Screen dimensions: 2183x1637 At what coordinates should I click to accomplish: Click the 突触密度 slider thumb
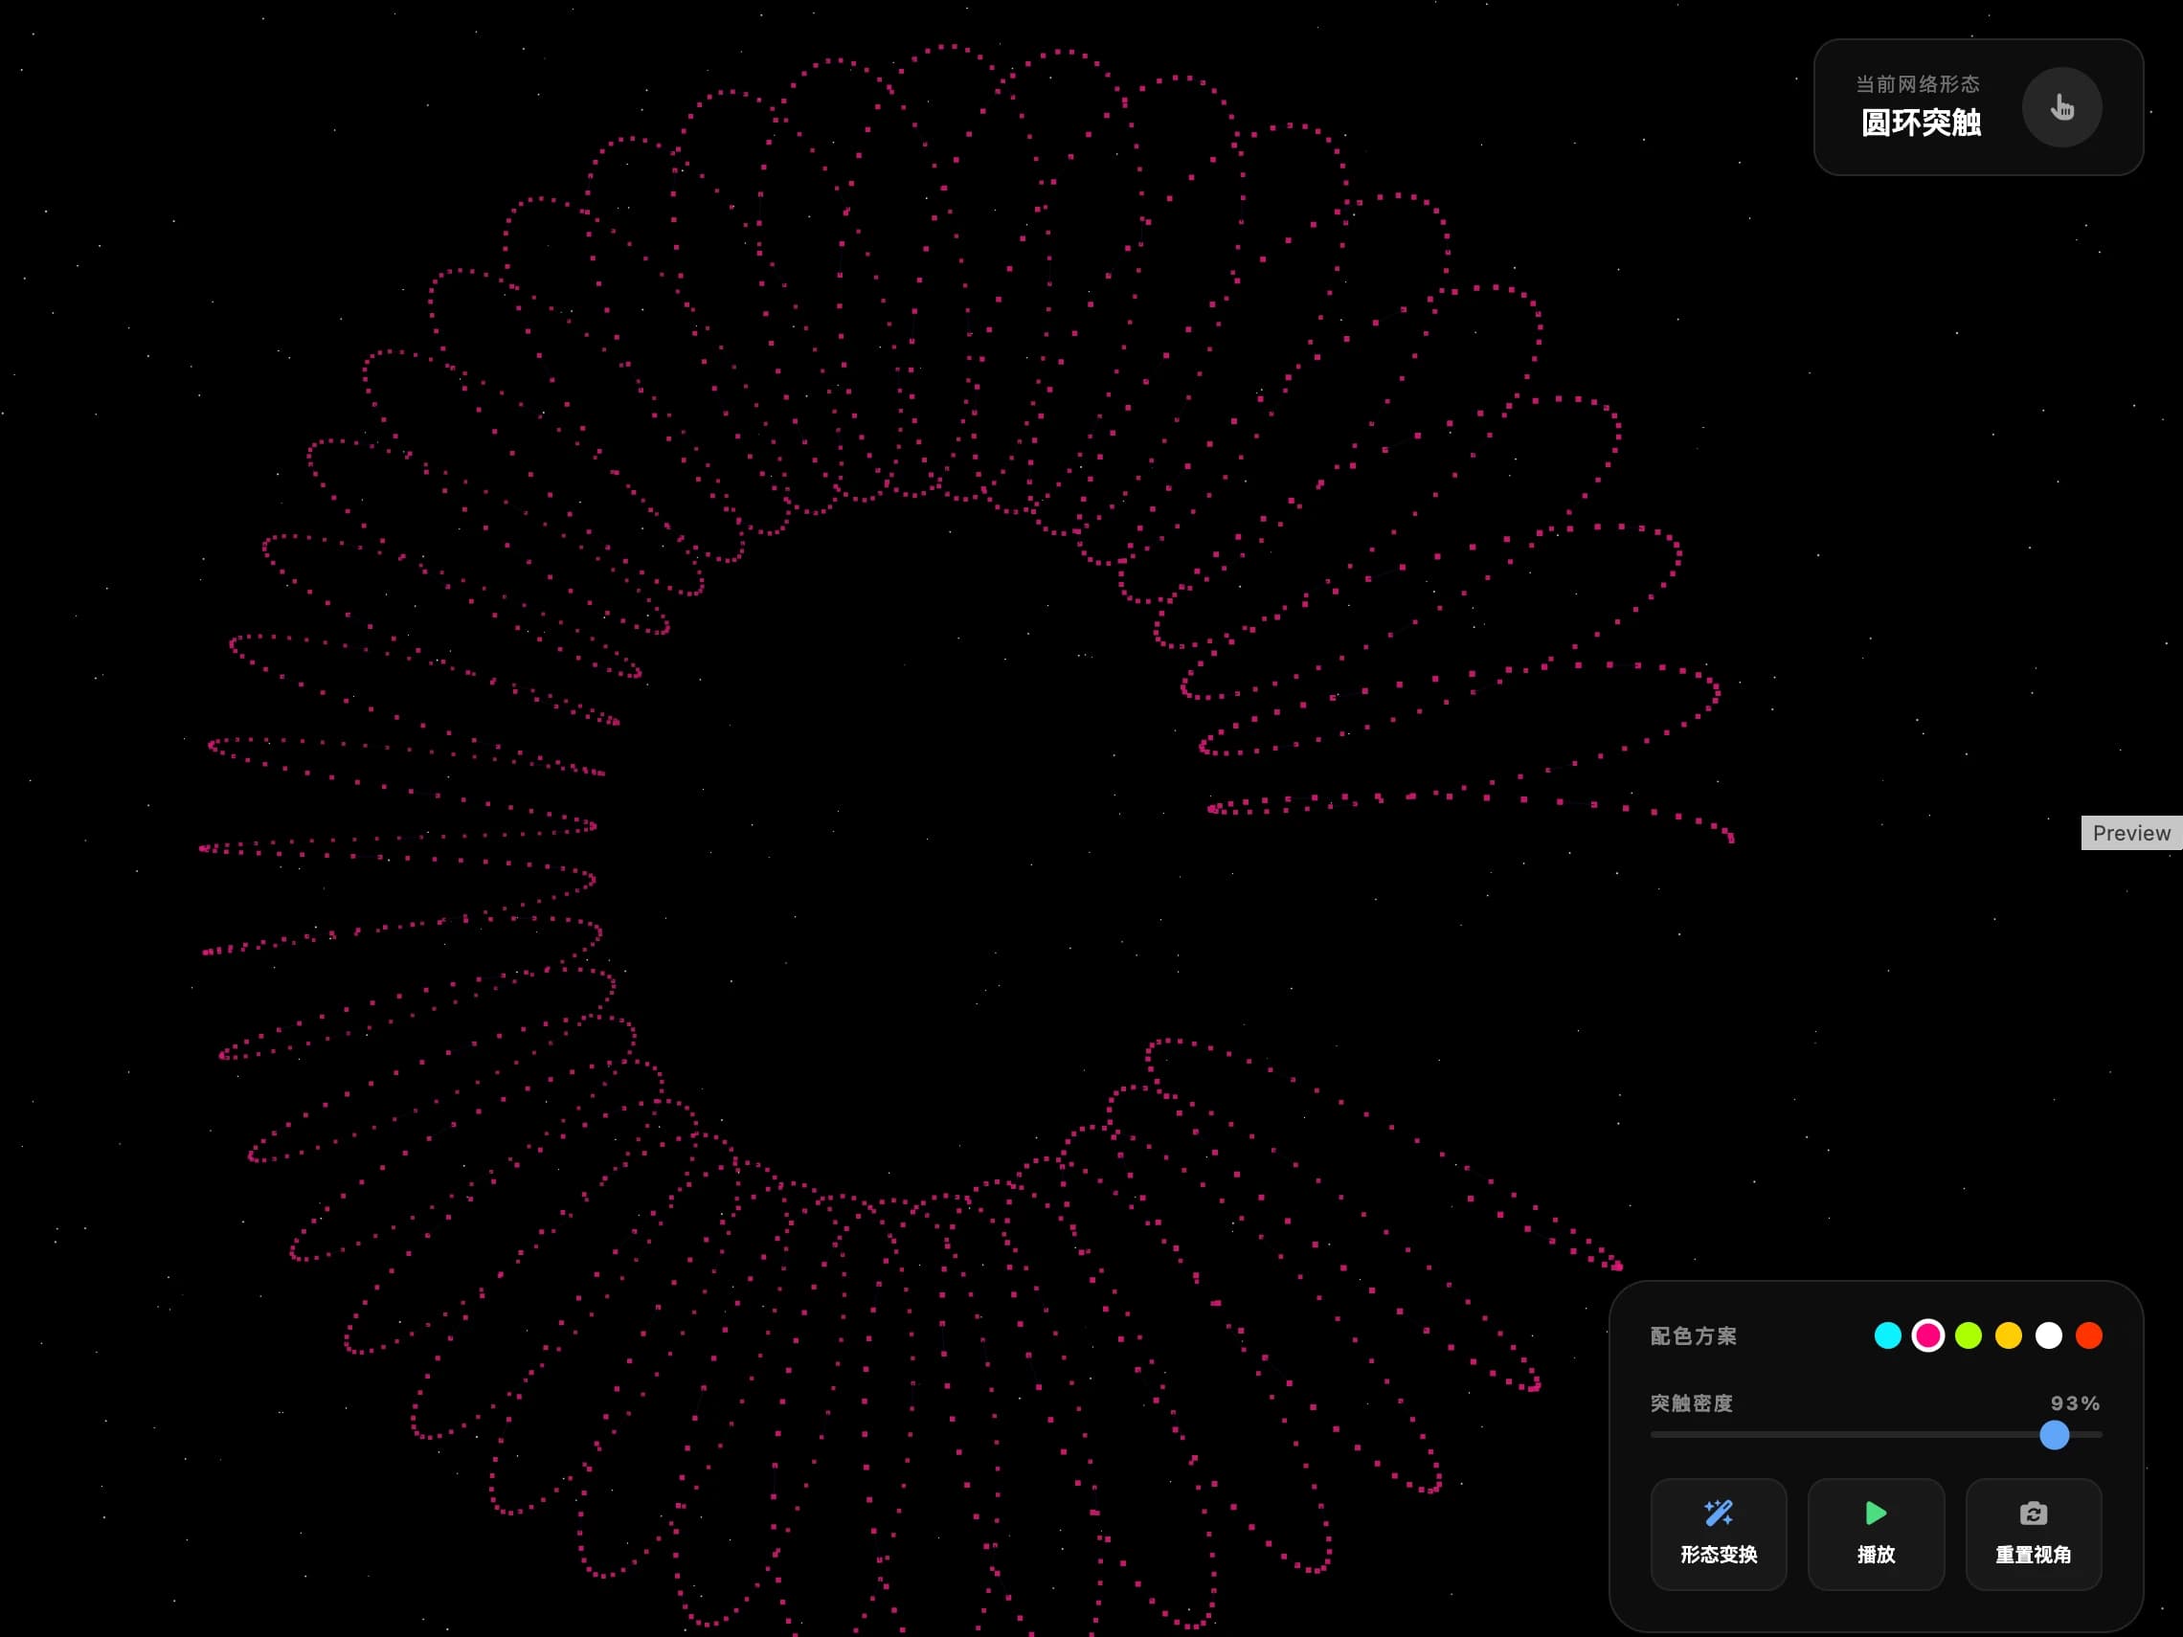[2054, 1435]
